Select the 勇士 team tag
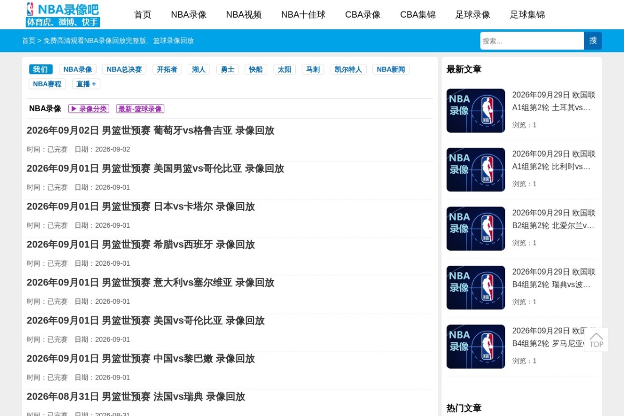Viewport: 624px width, 416px height. 227,69
